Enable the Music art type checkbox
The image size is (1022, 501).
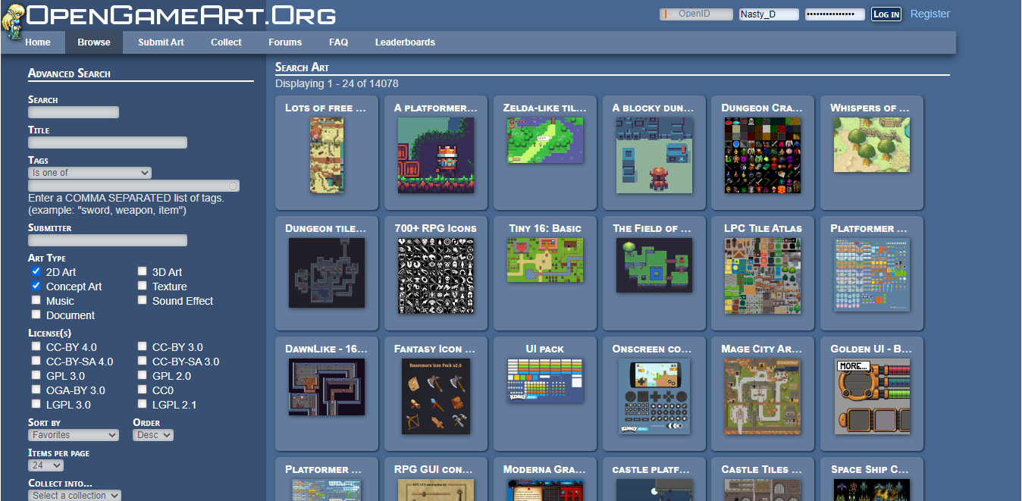click(36, 300)
